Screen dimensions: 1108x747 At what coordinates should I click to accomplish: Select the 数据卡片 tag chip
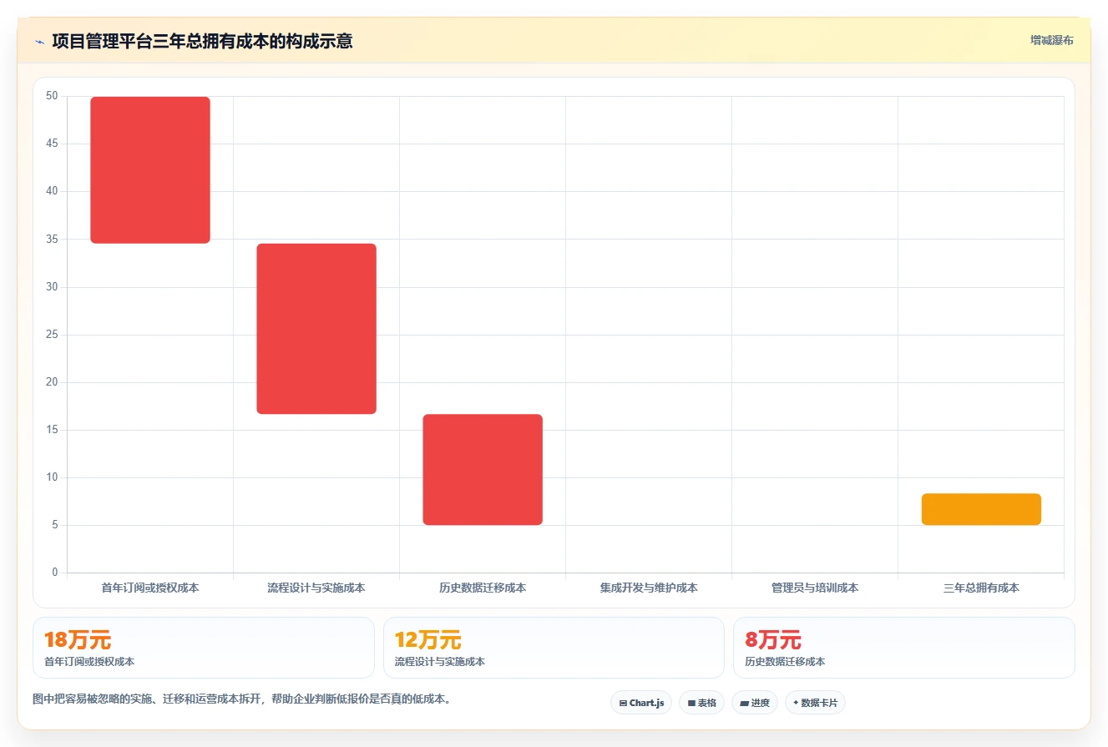coord(815,703)
